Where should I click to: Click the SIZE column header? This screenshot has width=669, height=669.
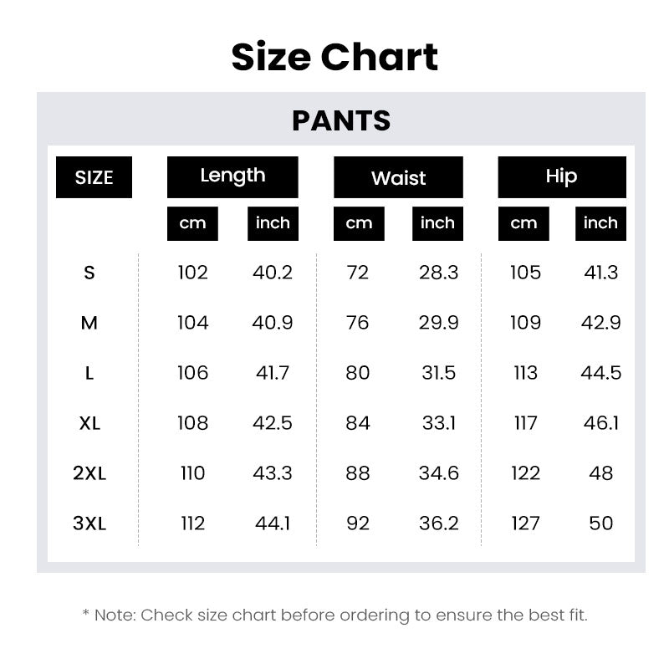94,177
